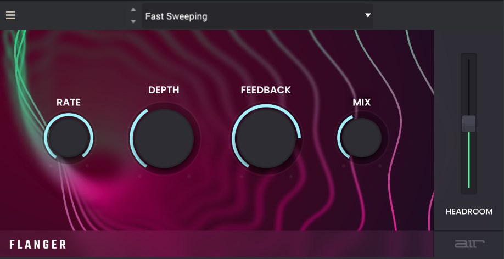Click the Feedback knob

click(x=266, y=137)
